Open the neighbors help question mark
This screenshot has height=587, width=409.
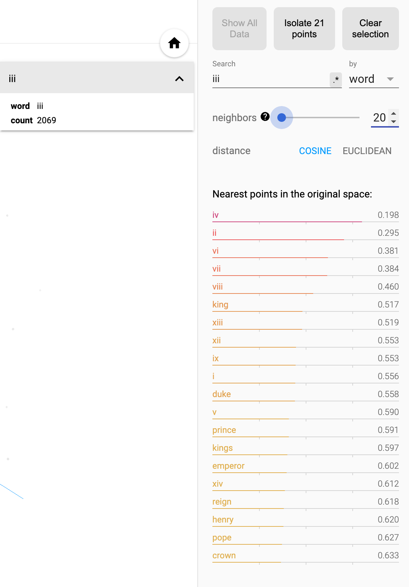point(265,116)
